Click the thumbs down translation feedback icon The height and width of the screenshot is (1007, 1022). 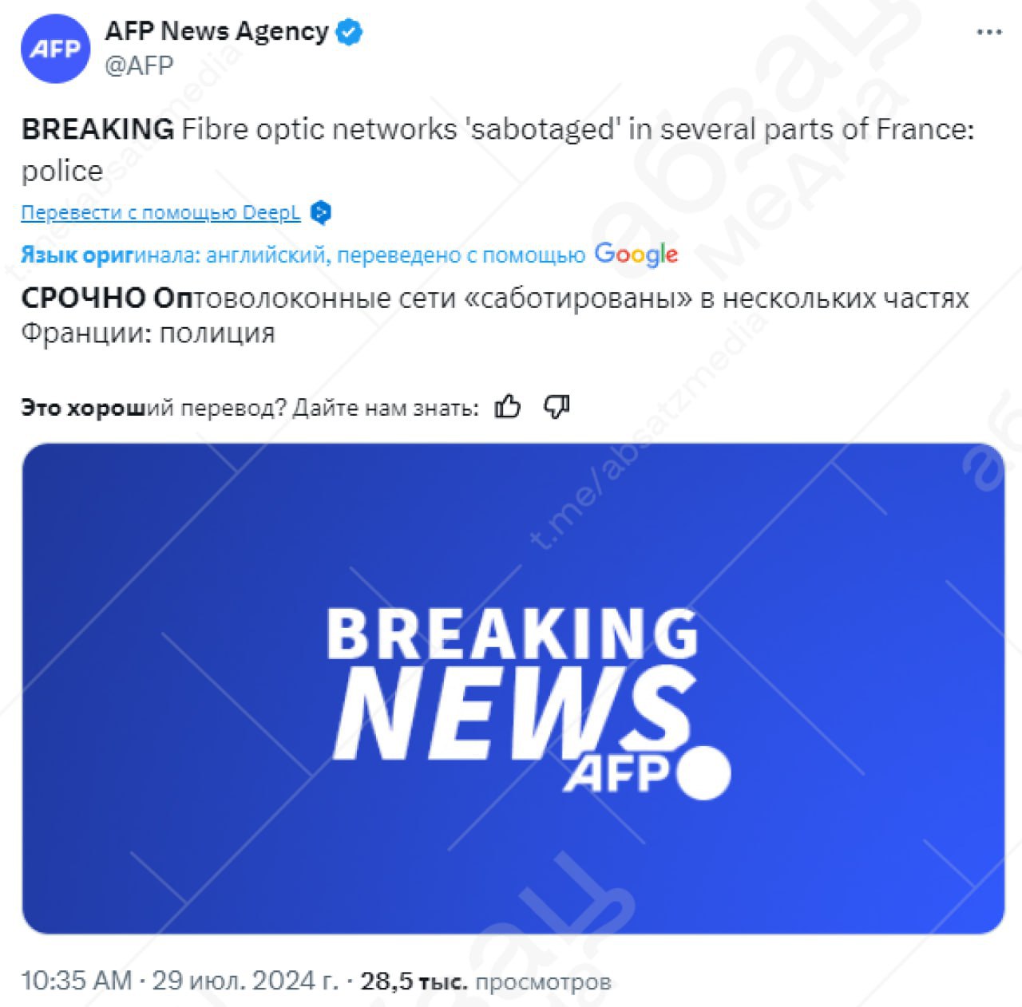point(556,407)
